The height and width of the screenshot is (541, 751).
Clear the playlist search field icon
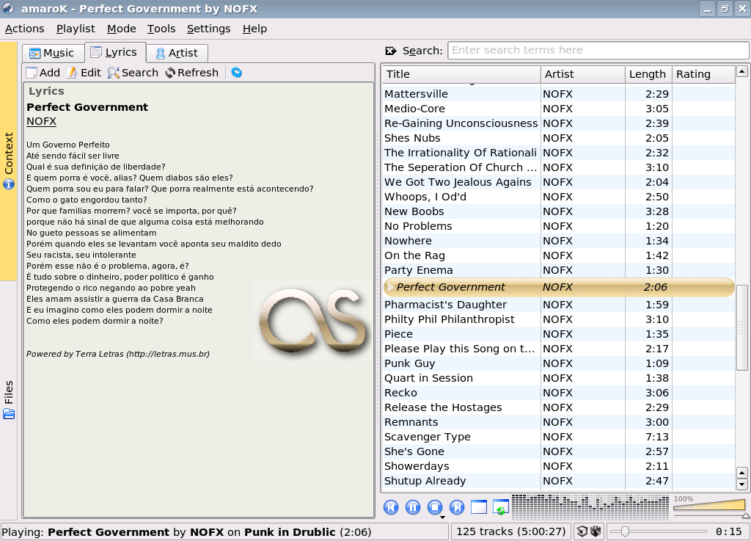pos(391,51)
